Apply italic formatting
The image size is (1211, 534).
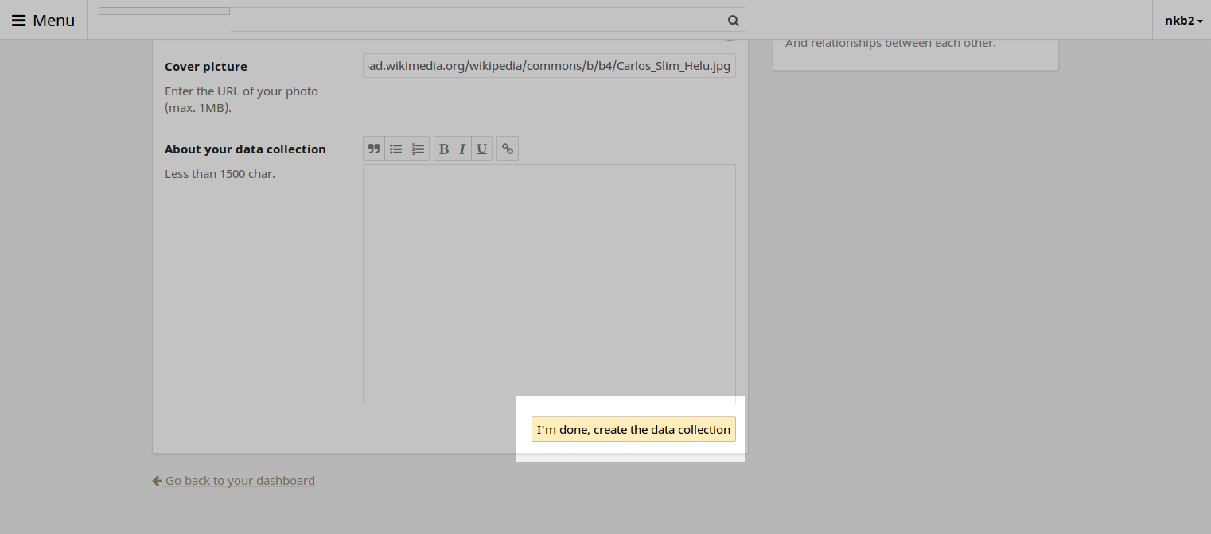pos(462,148)
